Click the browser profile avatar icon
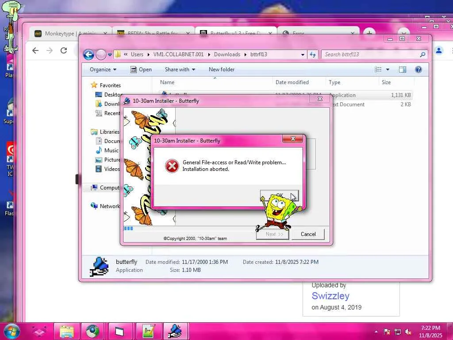This screenshot has height=340, width=453. 439,50
